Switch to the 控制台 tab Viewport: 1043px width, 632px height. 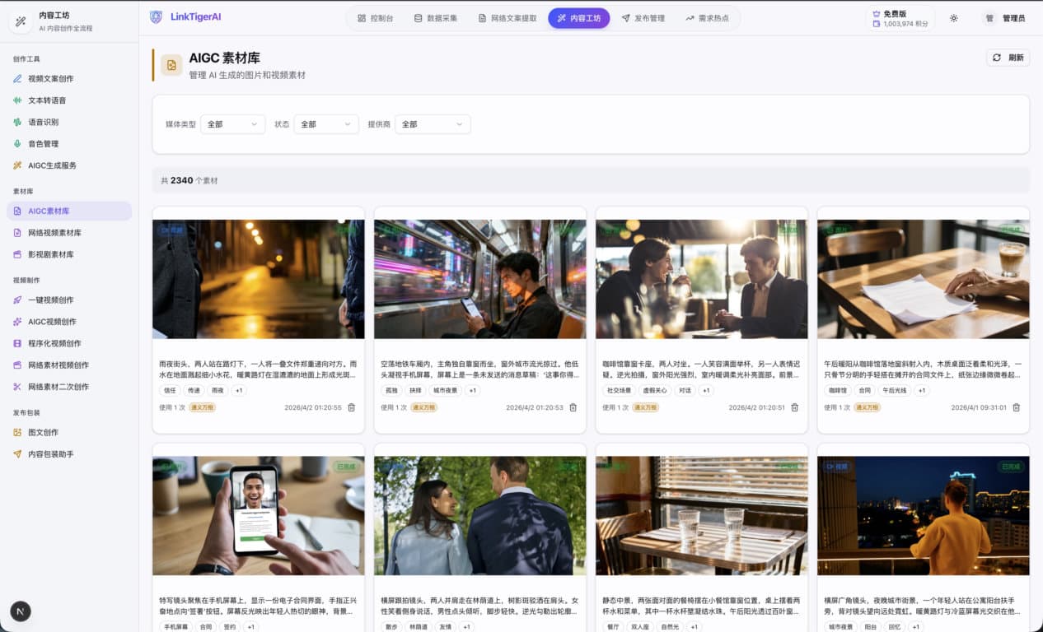375,18
